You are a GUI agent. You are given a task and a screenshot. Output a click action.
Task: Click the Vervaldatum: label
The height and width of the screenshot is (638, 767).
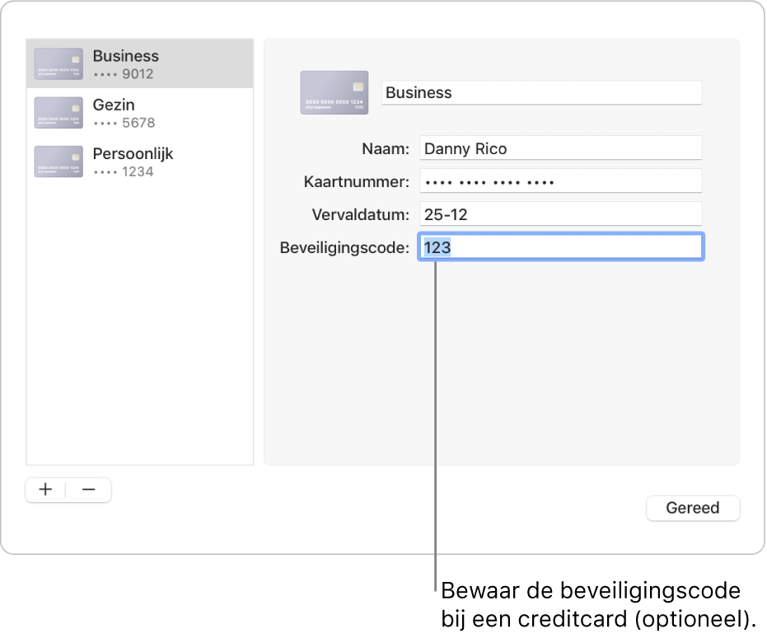tap(361, 215)
